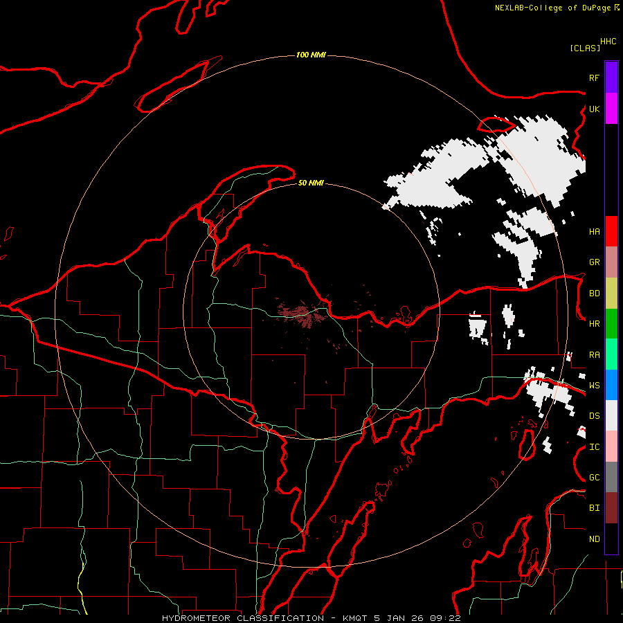Click the DS legend label
Screen dimensions: 623x623
pos(595,416)
